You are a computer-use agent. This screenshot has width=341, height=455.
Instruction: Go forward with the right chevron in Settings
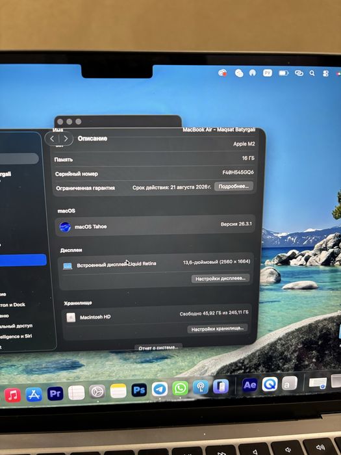point(66,138)
